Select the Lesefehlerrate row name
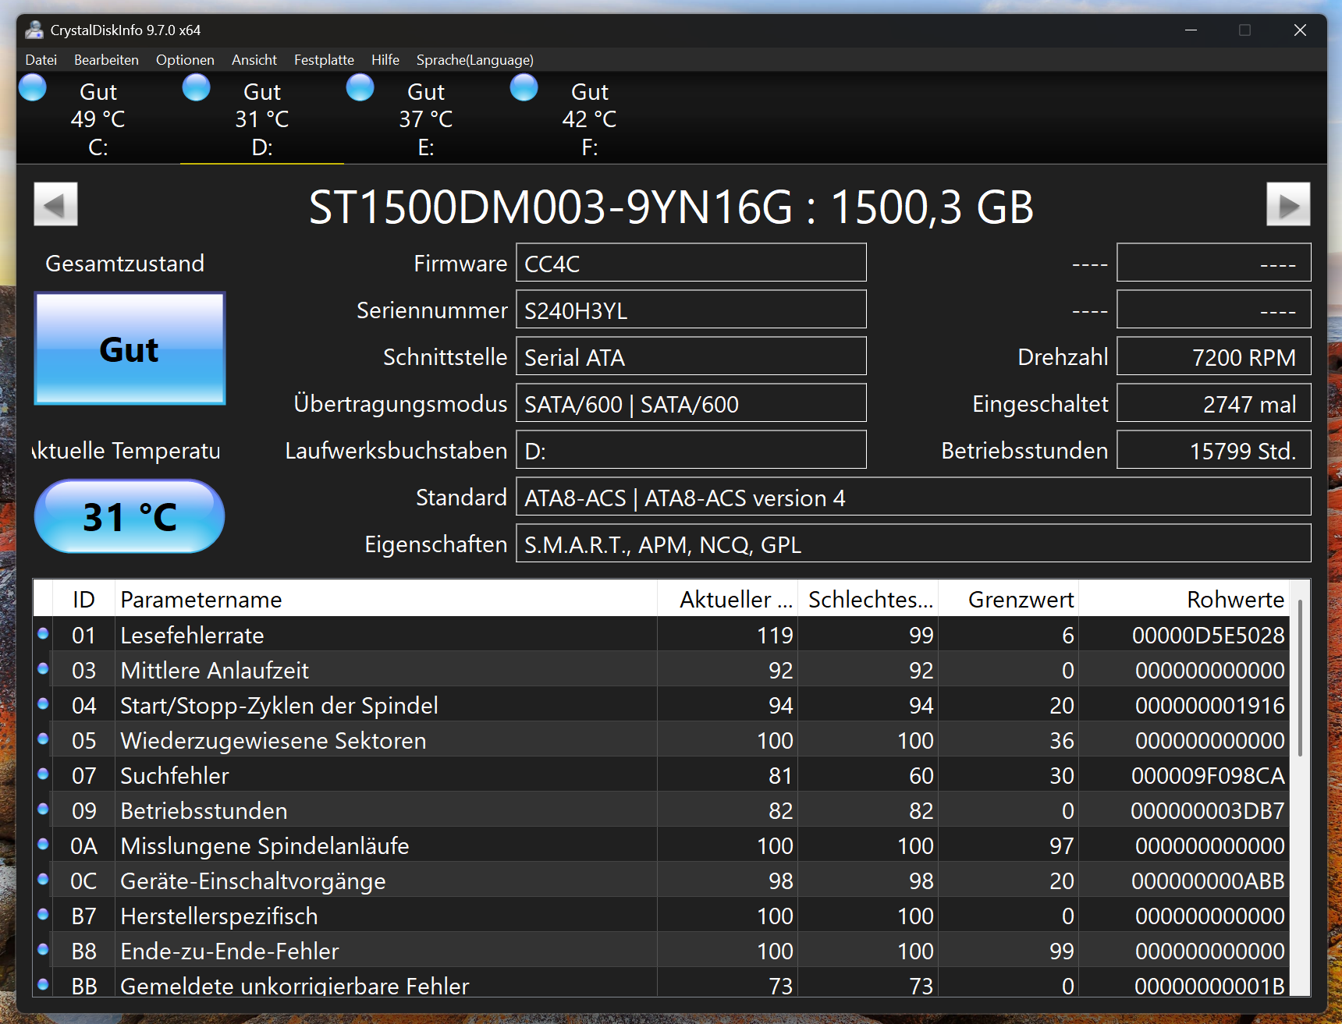The height and width of the screenshot is (1024, 1342). [192, 636]
